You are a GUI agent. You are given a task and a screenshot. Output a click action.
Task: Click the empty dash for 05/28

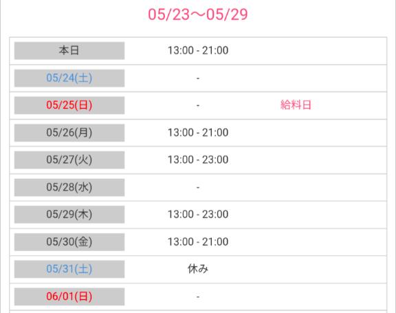198,187
